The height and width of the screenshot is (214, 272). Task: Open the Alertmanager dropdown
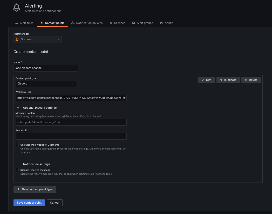tap(38, 40)
